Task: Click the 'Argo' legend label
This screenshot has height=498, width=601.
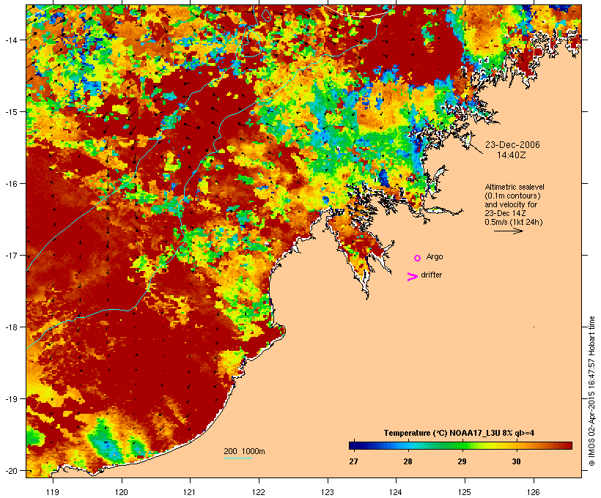Action: tap(435, 256)
